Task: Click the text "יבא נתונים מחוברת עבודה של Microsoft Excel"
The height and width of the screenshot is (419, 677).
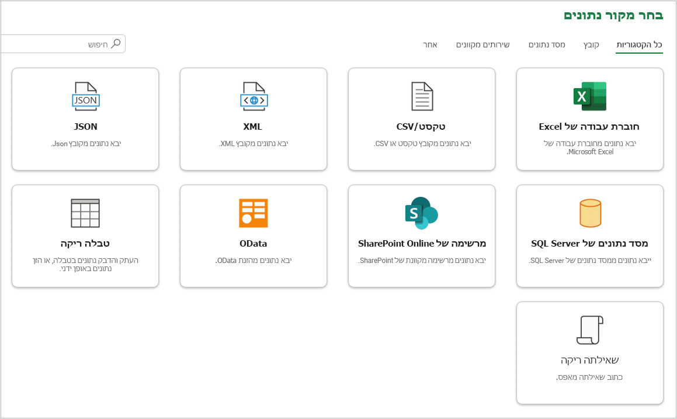Action: point(590,147)
